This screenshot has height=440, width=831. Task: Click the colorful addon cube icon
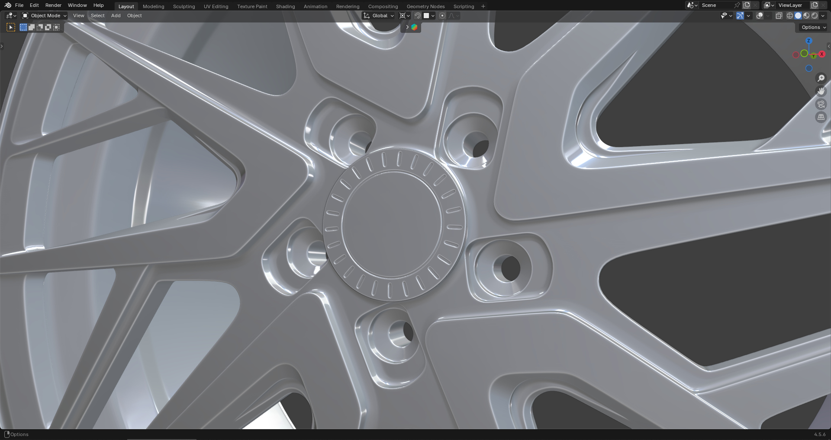414,27
